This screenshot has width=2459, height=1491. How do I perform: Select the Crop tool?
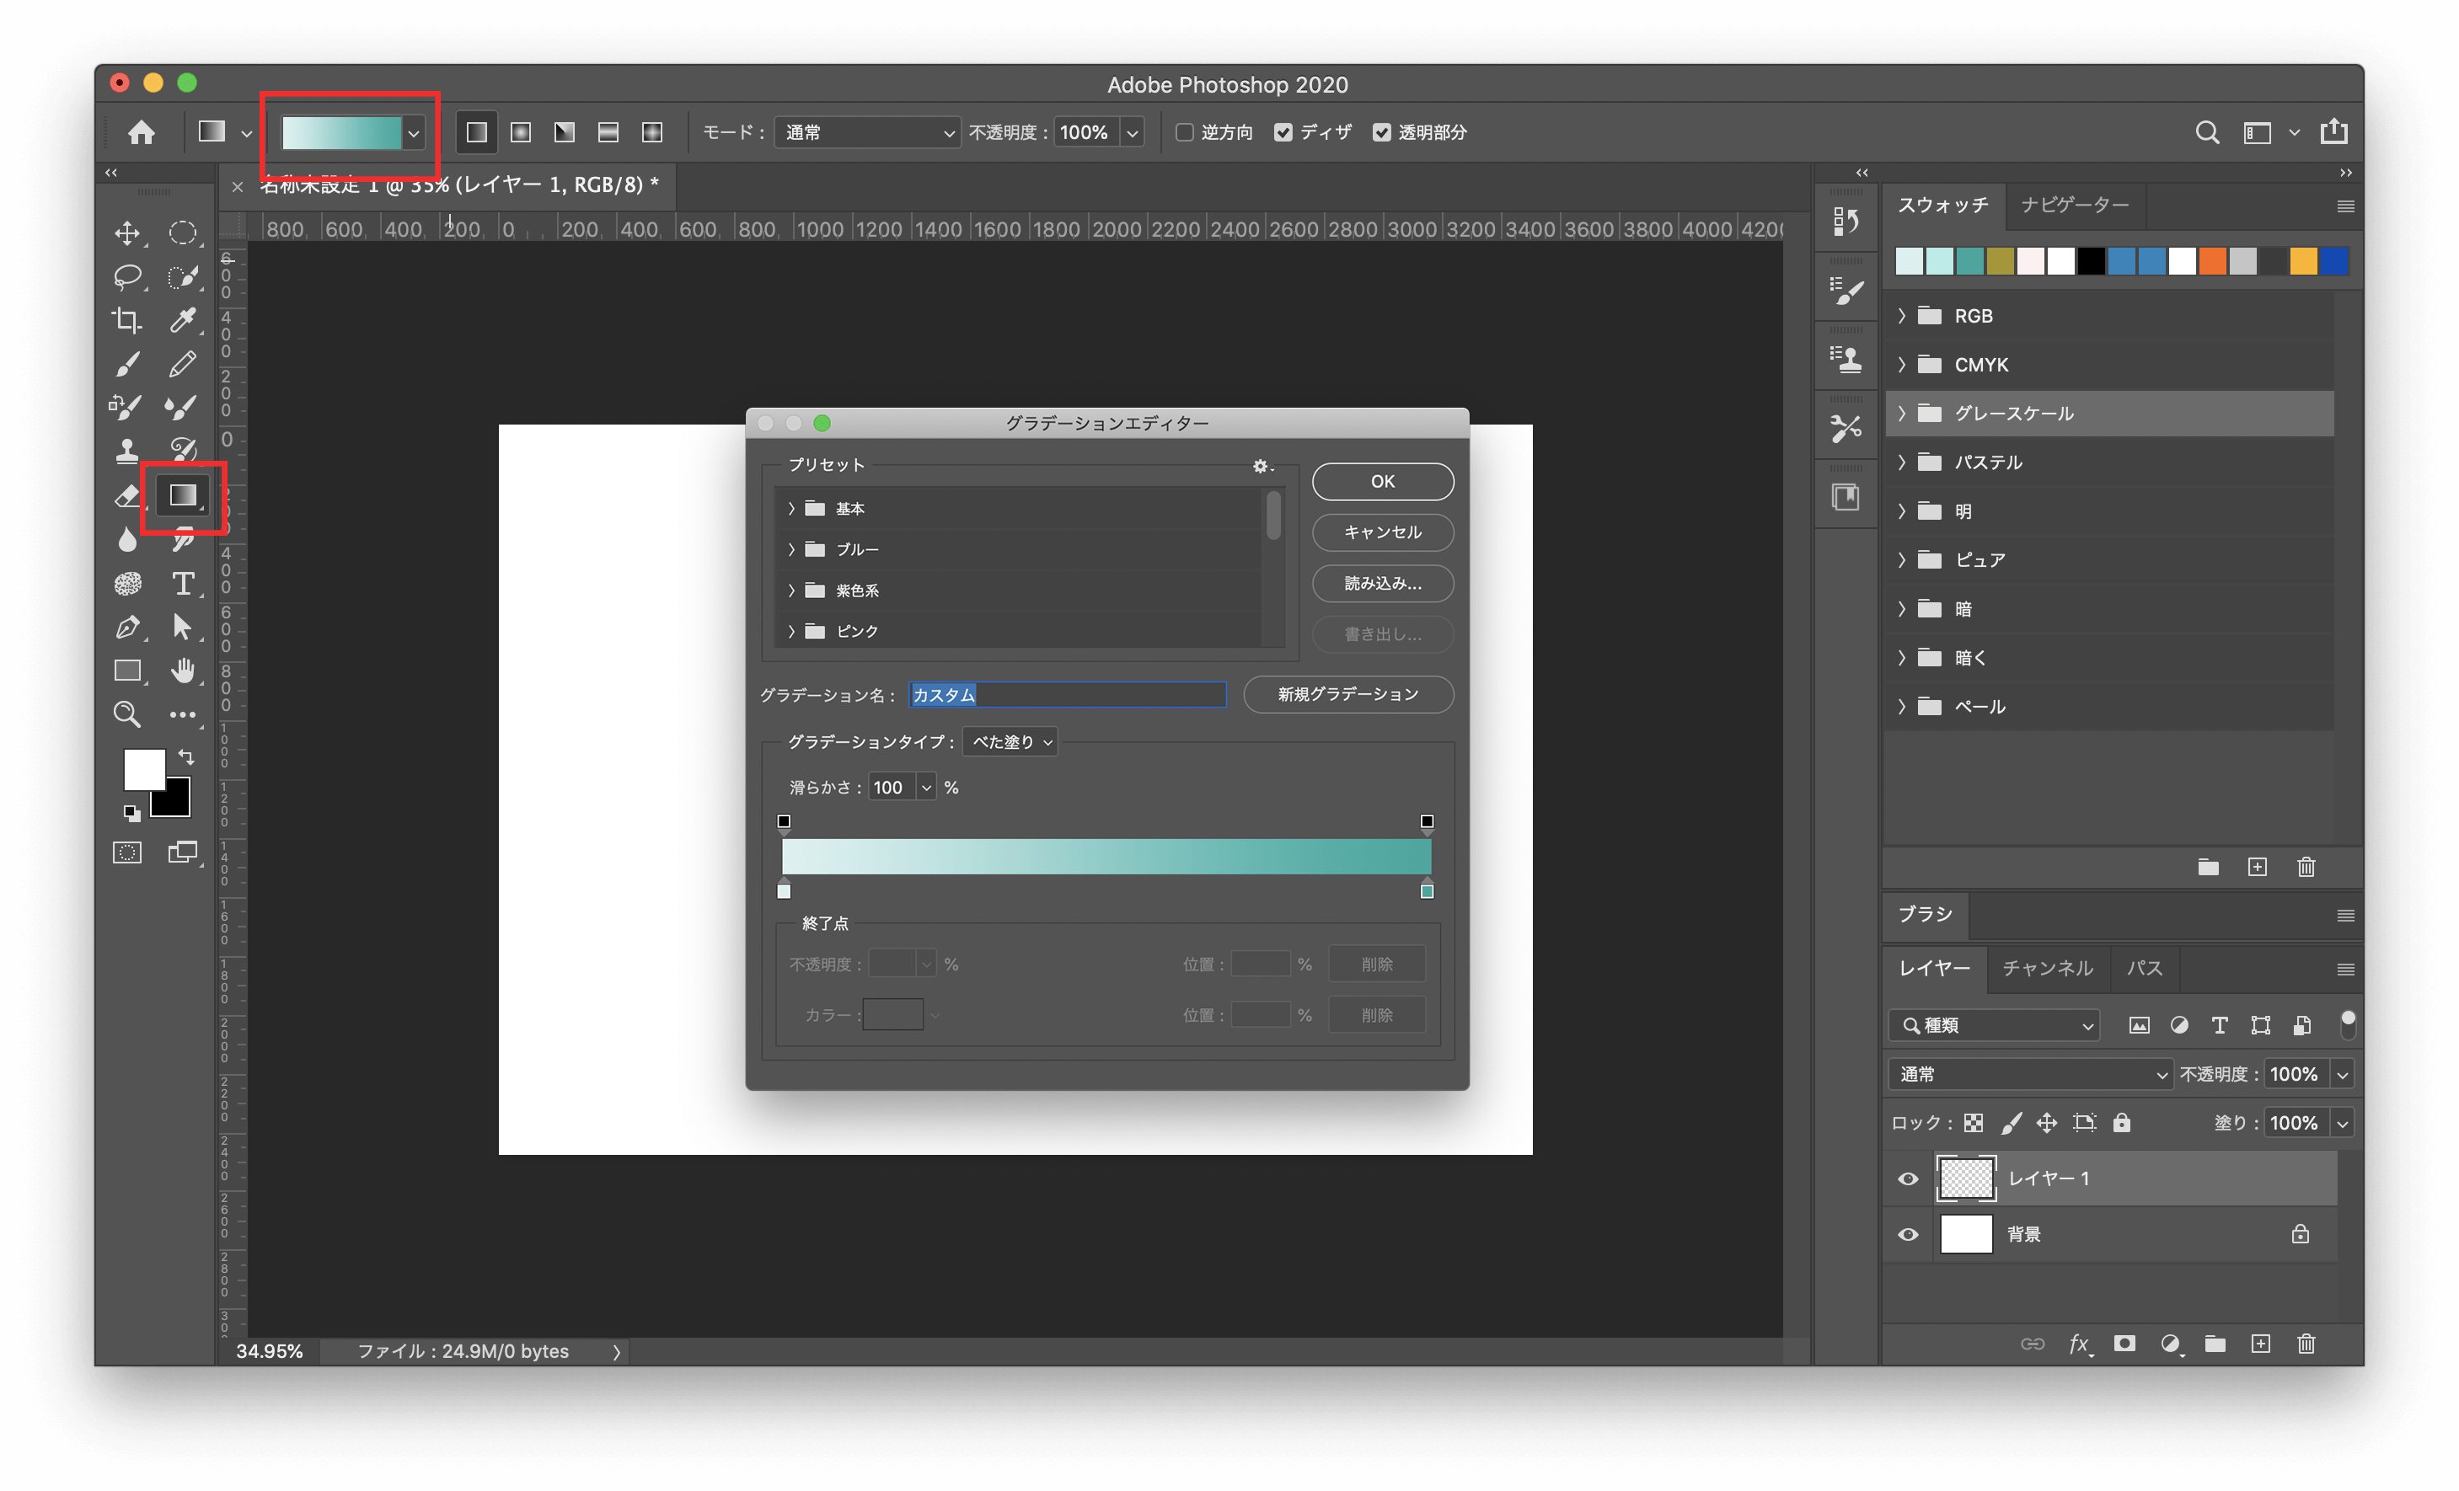click(x=126, y=320)
